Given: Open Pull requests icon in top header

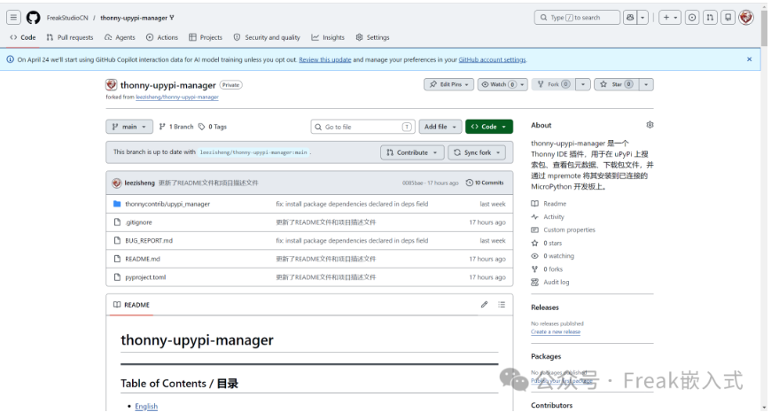Looking at the screenshot, I should tap(710, 18).
